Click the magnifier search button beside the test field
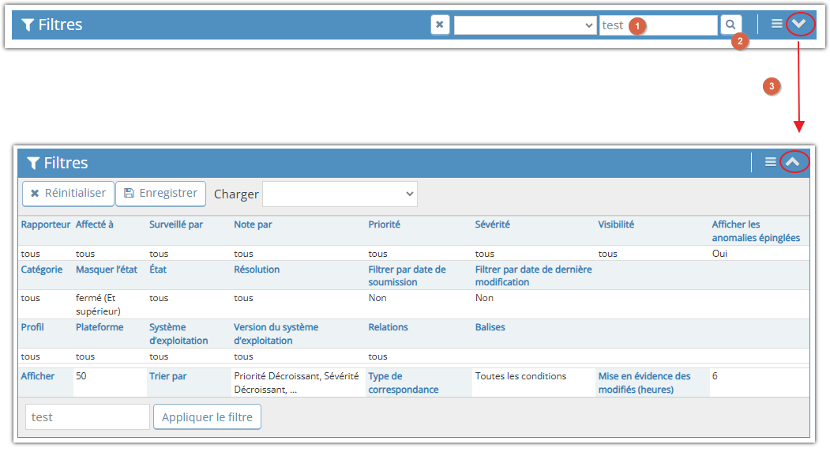Image resolution: width=830 pixels, height=456 pixels. [730, 25]
